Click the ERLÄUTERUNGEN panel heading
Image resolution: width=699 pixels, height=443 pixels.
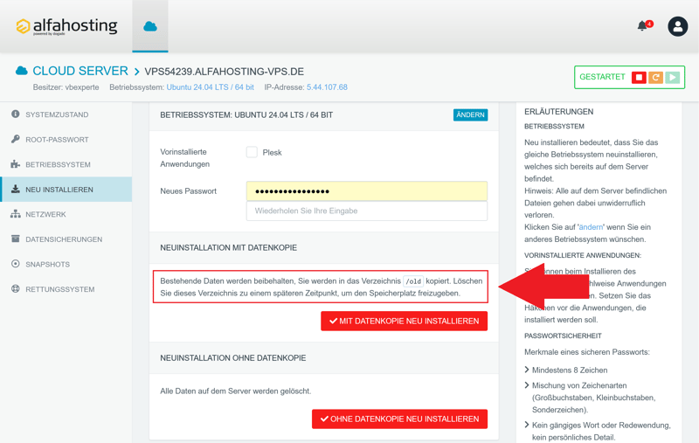558,112
